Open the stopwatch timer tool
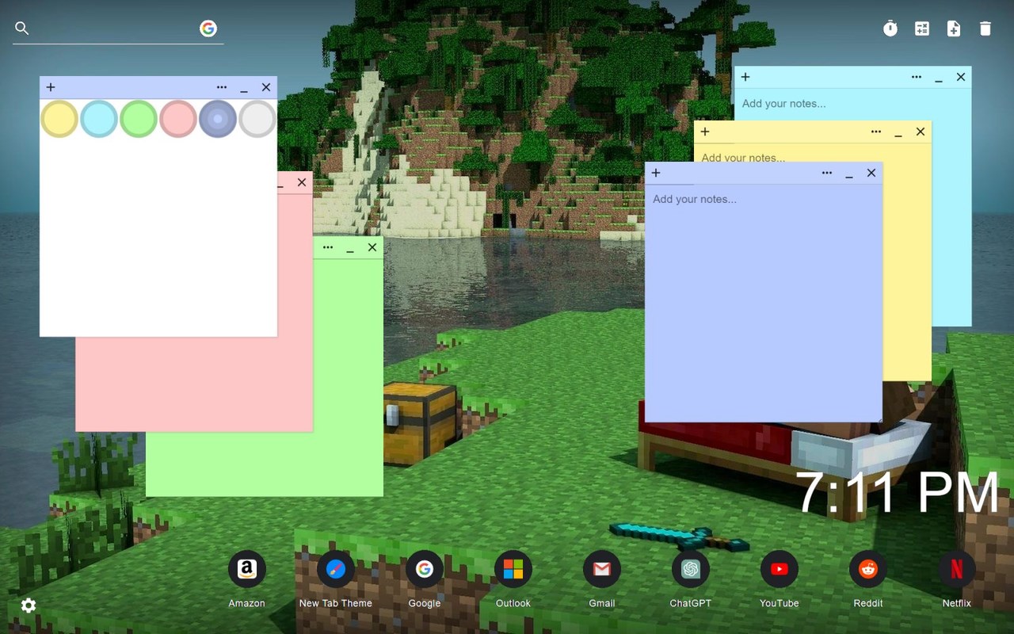Viewport: 1014px width, 634px height. (890, 29)
